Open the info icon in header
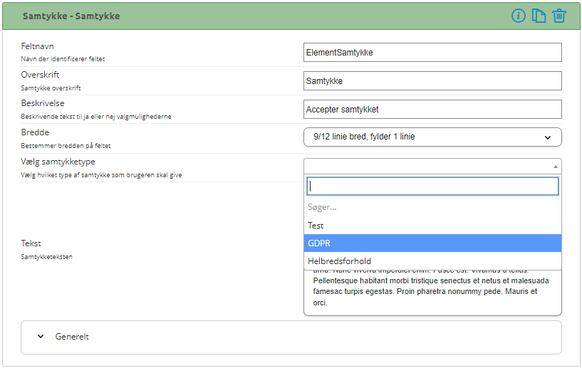The height and width of the screenshot is (368, 582). click(x=518, y=16)
